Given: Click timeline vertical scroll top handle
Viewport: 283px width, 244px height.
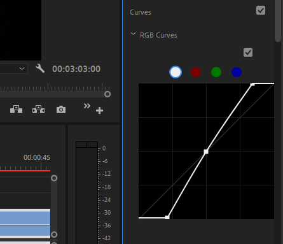Looking at the screenshot, I should click(54, 178).
